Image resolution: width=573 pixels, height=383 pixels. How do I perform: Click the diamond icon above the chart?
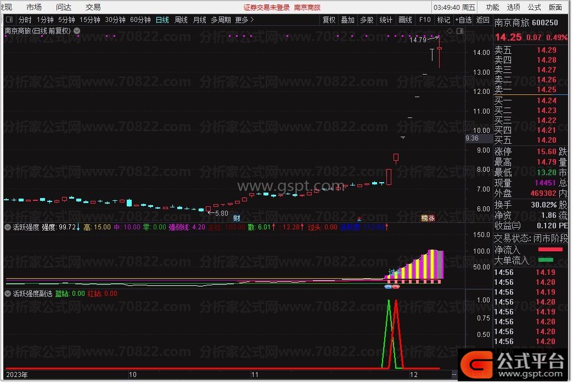coord(450,31)
